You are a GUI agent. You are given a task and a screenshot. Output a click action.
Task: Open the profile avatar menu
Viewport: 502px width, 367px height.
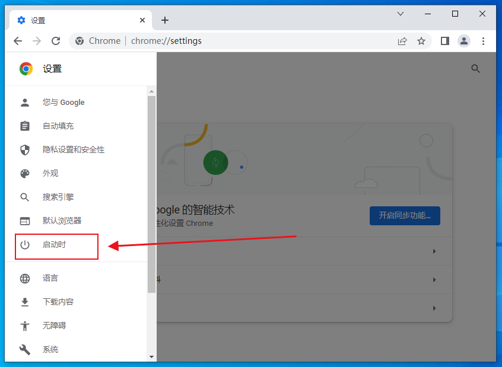(464, 41)
